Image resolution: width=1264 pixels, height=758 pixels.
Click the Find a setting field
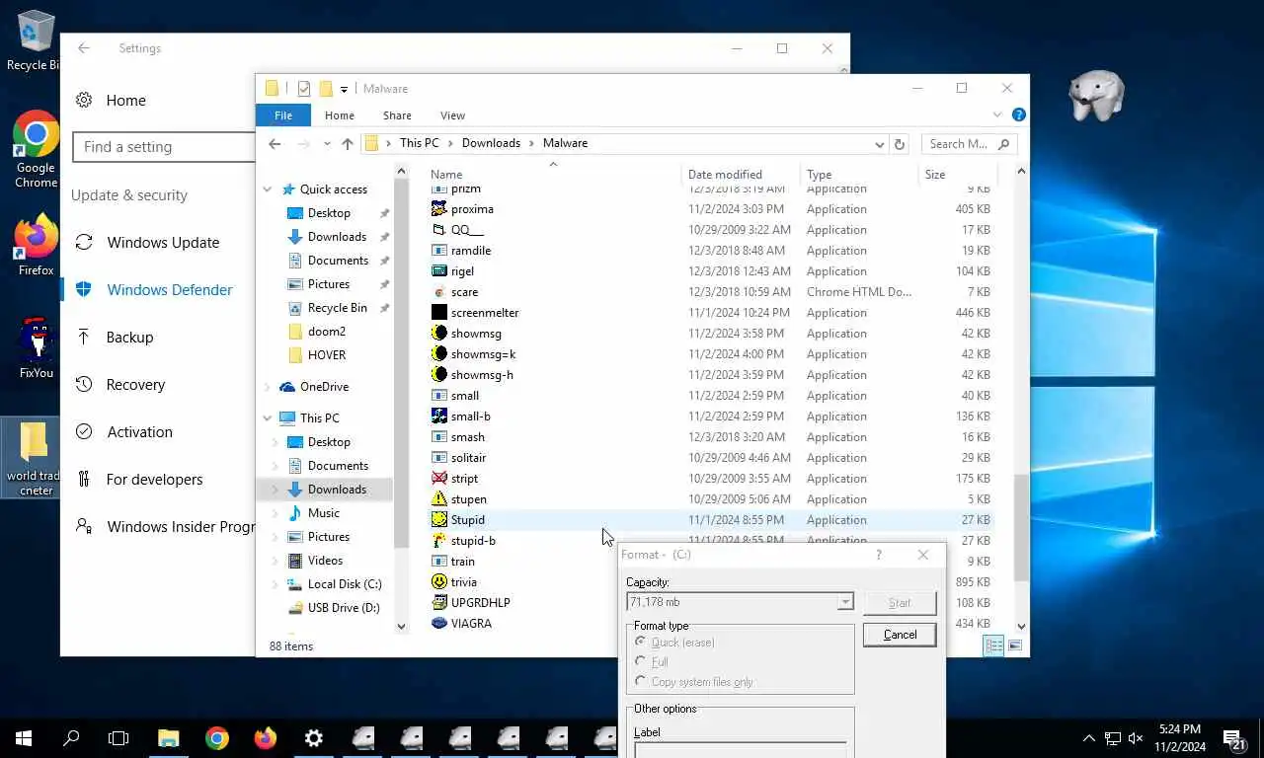tap(164, 147)
